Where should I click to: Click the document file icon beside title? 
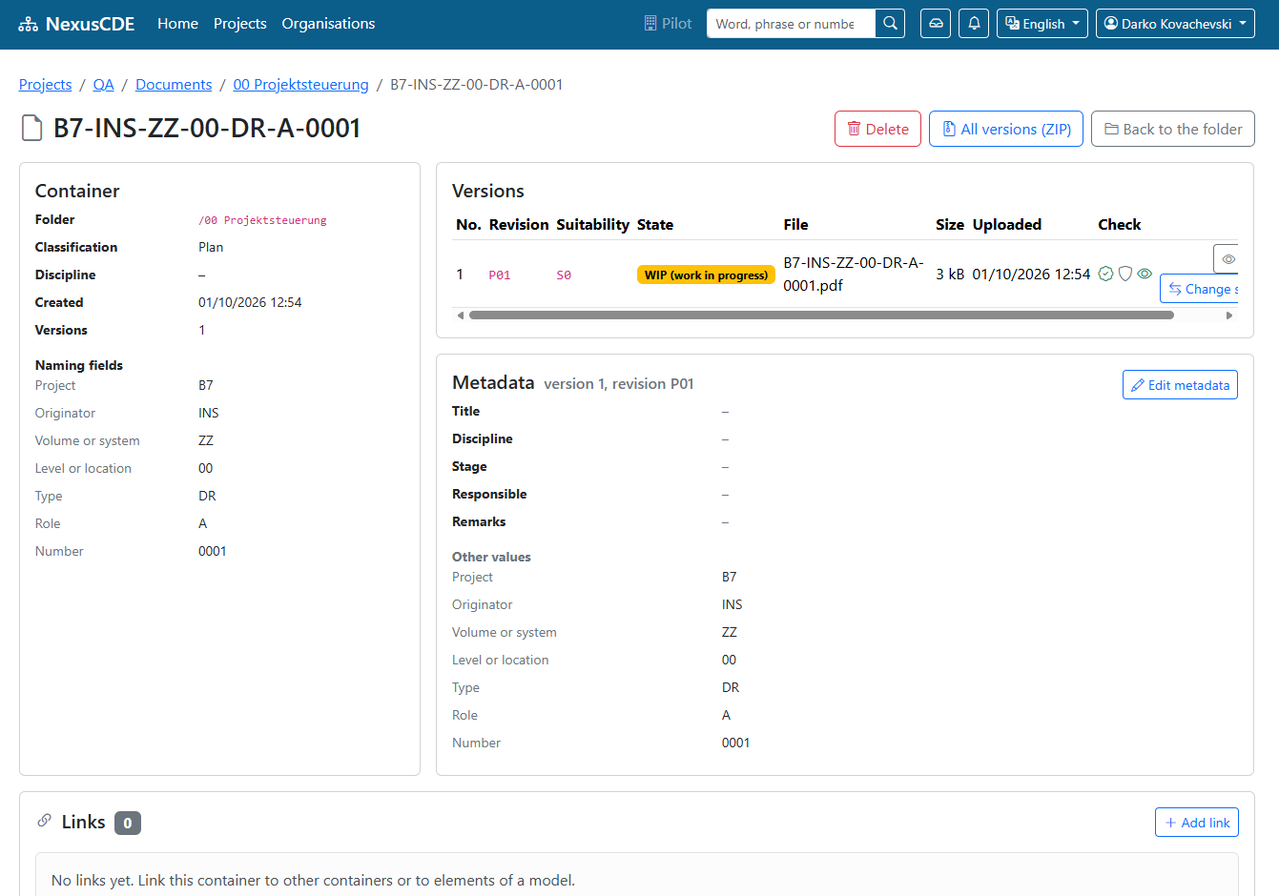tap(32, 128)
